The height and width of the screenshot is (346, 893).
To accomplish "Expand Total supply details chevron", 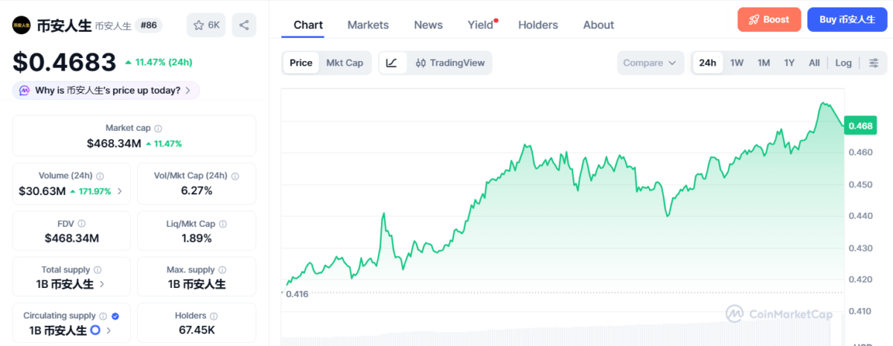I will (x=102, y=284).
